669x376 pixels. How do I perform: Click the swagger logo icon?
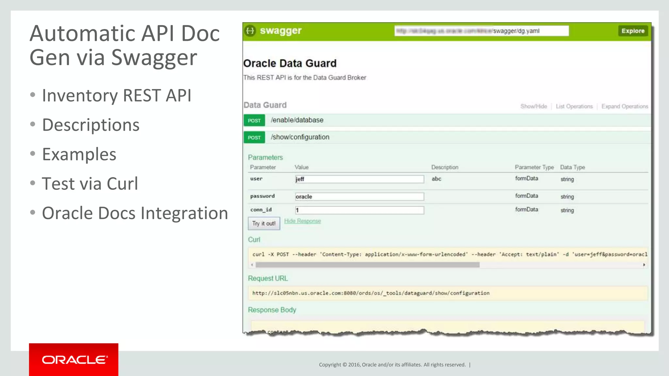(250, 31)
